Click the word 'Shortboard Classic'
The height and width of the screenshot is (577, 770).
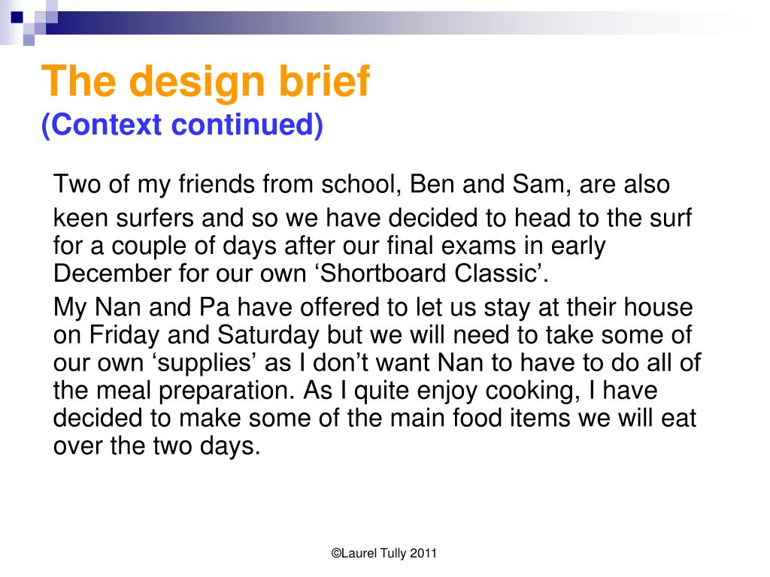coord(428,273)
